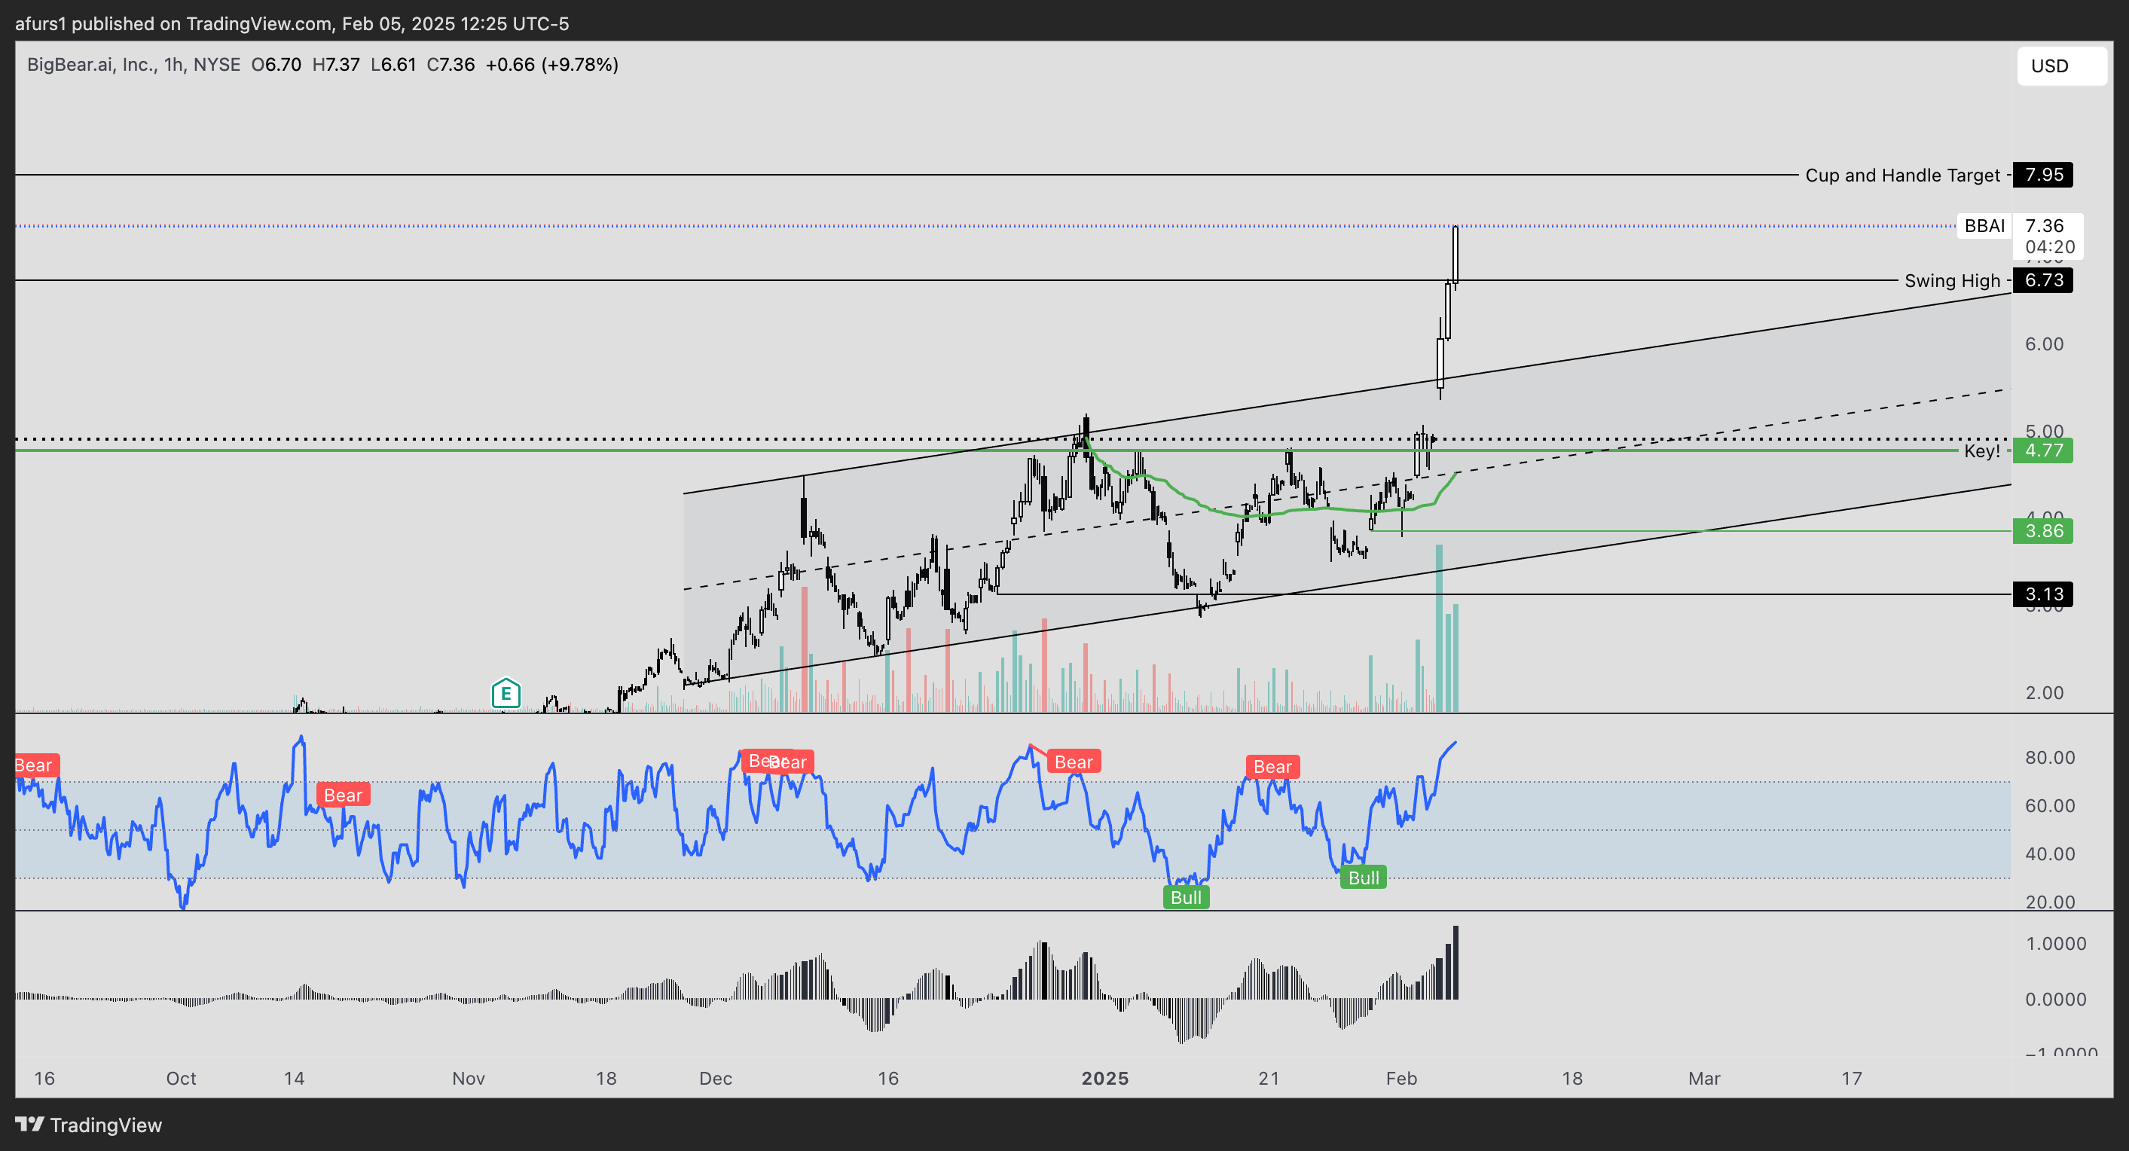Image resolution: width=2129 pixels, height=1151 pixels.
Task: Click the 'Bear' tag near January 21
Action: (1272, 767)
